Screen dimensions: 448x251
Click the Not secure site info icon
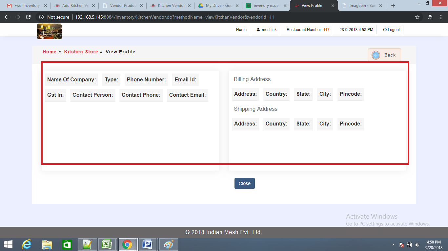click(41, 17)
